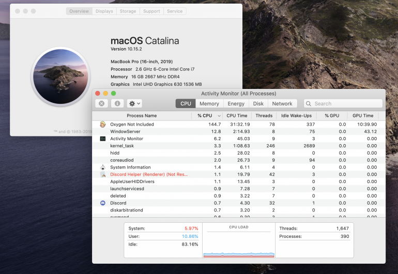Open the Disk tab

(x=258, y=103)
